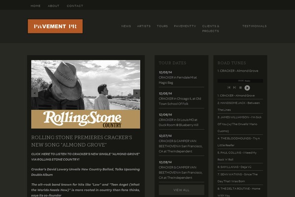Click 'Cracker's David Lowery Unveils' subheading text
Viewport: 295px width, 197px height.
[x=86, y=172]
